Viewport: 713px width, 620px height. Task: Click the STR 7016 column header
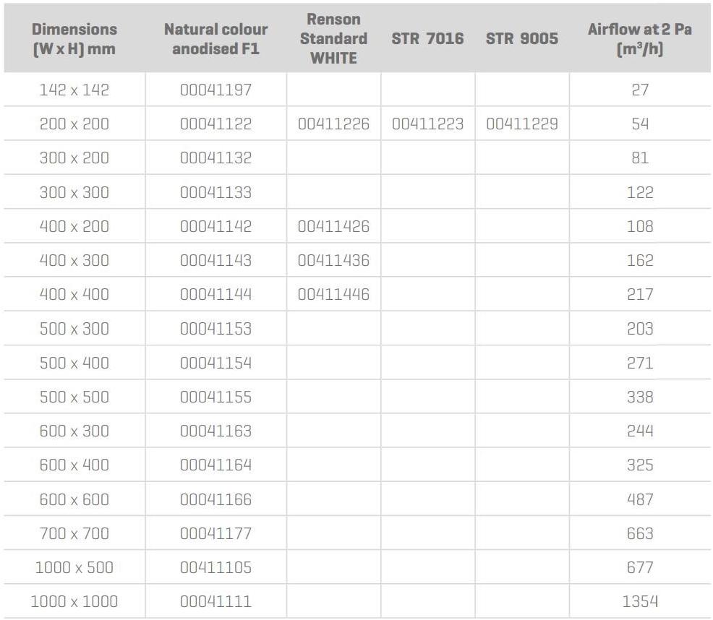pos(427,39)
